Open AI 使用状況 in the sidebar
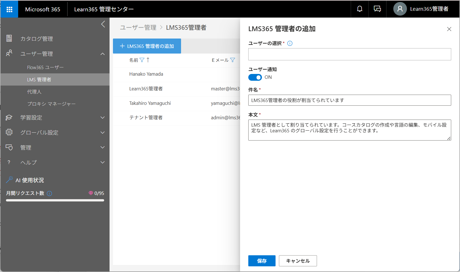This screenshot has width=460, height=272. coord(30,180)
